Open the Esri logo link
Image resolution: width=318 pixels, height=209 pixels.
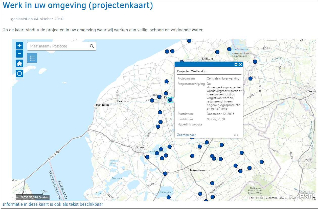click(307, 195)
